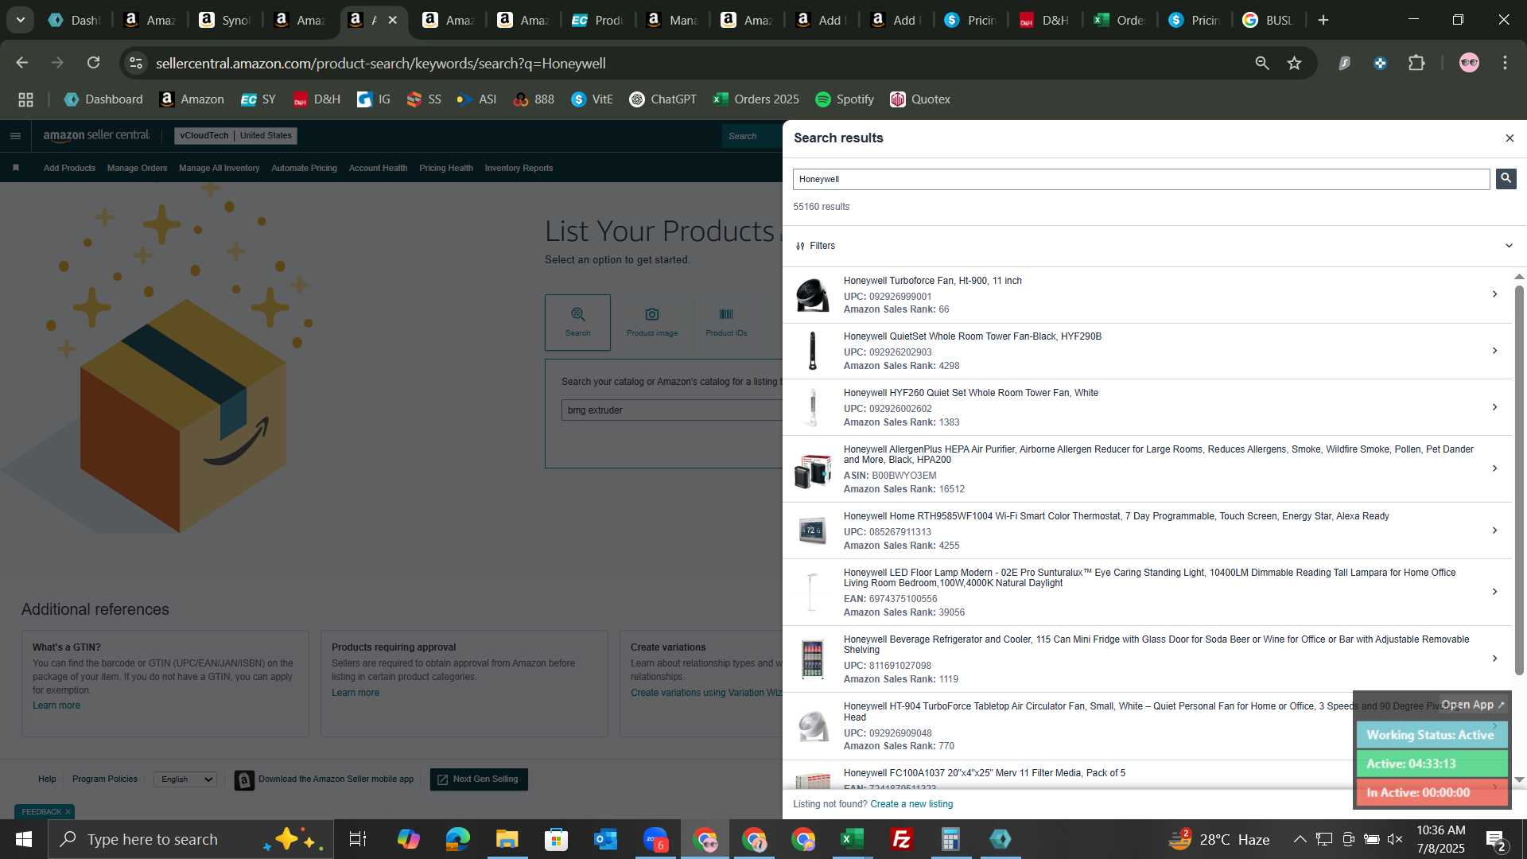Screen dimensions: 1527x859
Task: Open ChatGPT bookmark
Action: 662,99
